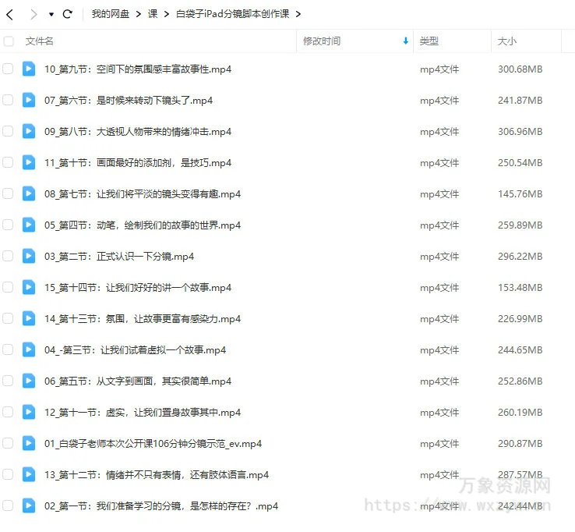
Task: Click the video icon for 03_第二节 file
Action: pyautogui.click(x=29, y=256)
